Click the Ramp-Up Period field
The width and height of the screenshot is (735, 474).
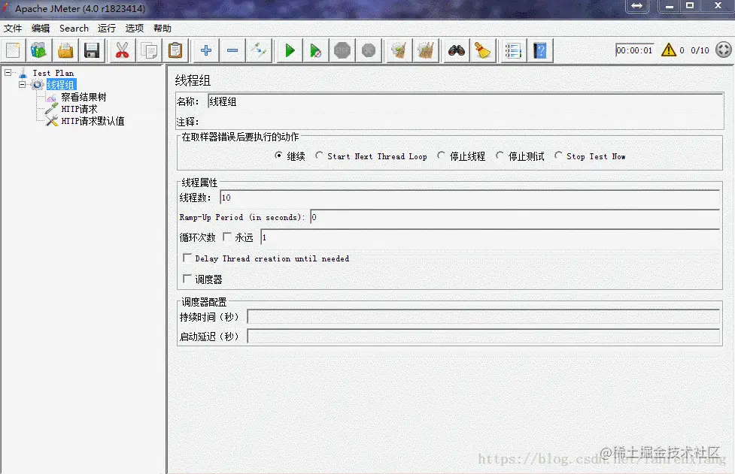[x=515, y=217]
